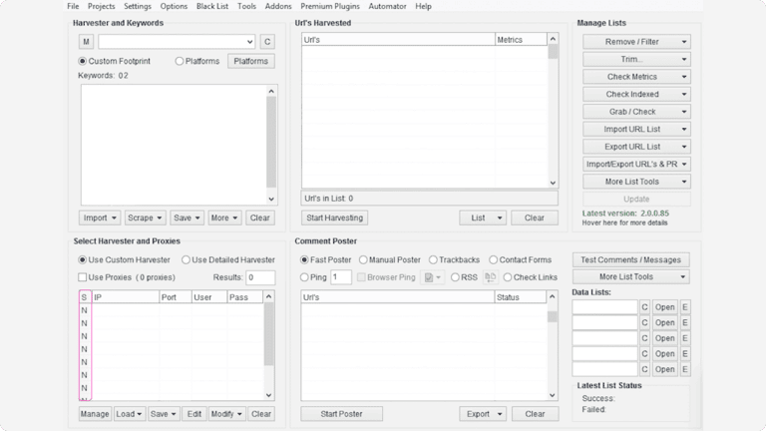
Task: Click the C button in the bottom Data Lists row
Action: point(645,369)
